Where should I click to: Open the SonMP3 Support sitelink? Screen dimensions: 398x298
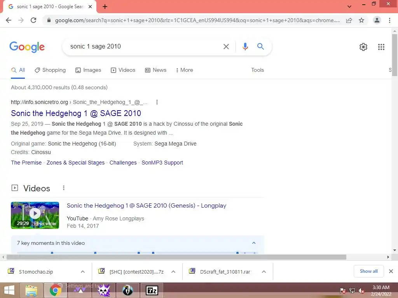(x=162, y=163)
